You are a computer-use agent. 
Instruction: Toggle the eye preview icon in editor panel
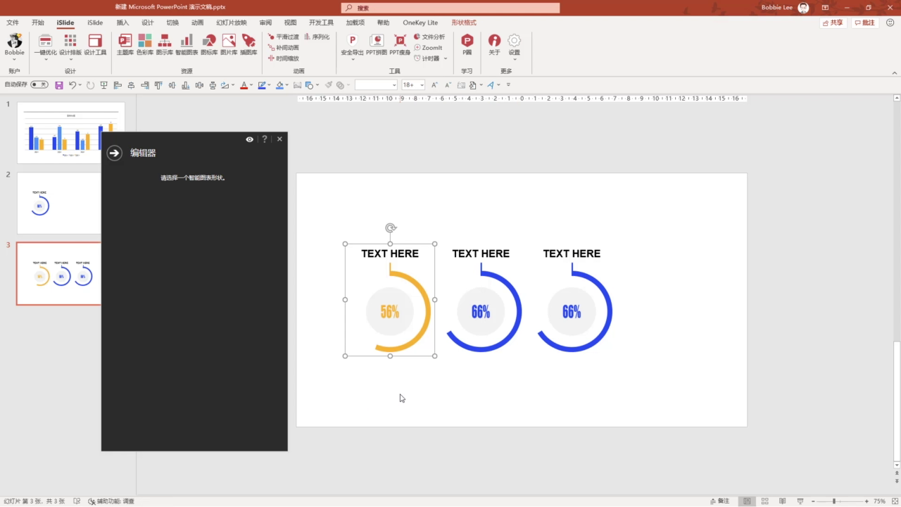pos(249,139)
